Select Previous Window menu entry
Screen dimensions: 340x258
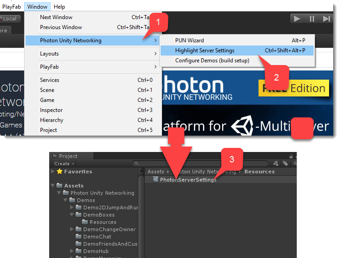(x=94, y=27)
